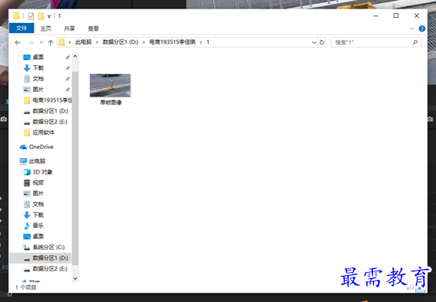Click the properties icon in title bar

tap(31, 16)
